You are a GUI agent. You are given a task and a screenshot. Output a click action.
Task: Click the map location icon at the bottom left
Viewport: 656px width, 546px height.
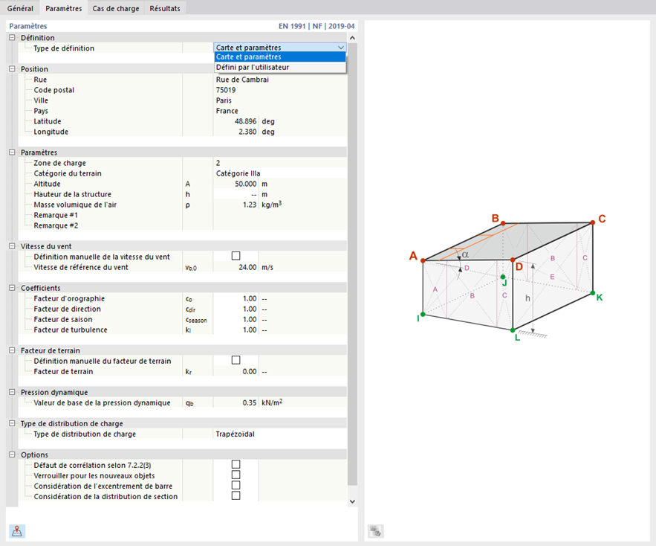(17, 531)
